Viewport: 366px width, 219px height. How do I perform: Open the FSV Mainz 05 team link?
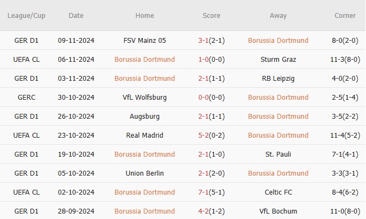click(x=145, y=40)
